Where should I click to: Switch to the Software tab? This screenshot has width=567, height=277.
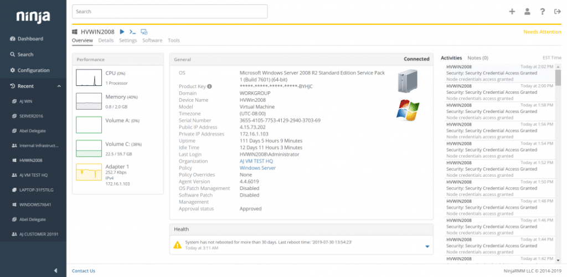click(152, 40)
